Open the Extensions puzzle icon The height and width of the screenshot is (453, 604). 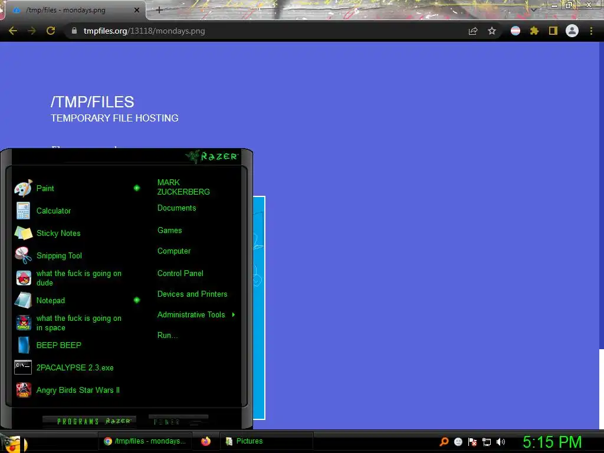click(534, 31)
